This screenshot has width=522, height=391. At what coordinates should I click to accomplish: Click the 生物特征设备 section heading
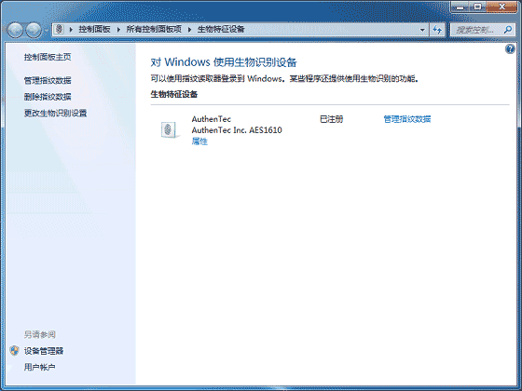coord(174,94)
